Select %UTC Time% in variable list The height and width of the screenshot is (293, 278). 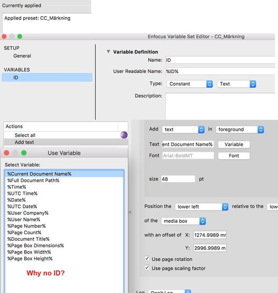click(64, 194)
